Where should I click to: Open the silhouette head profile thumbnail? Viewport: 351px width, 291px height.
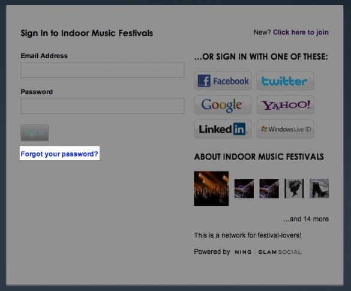click(x=294, y=188)
